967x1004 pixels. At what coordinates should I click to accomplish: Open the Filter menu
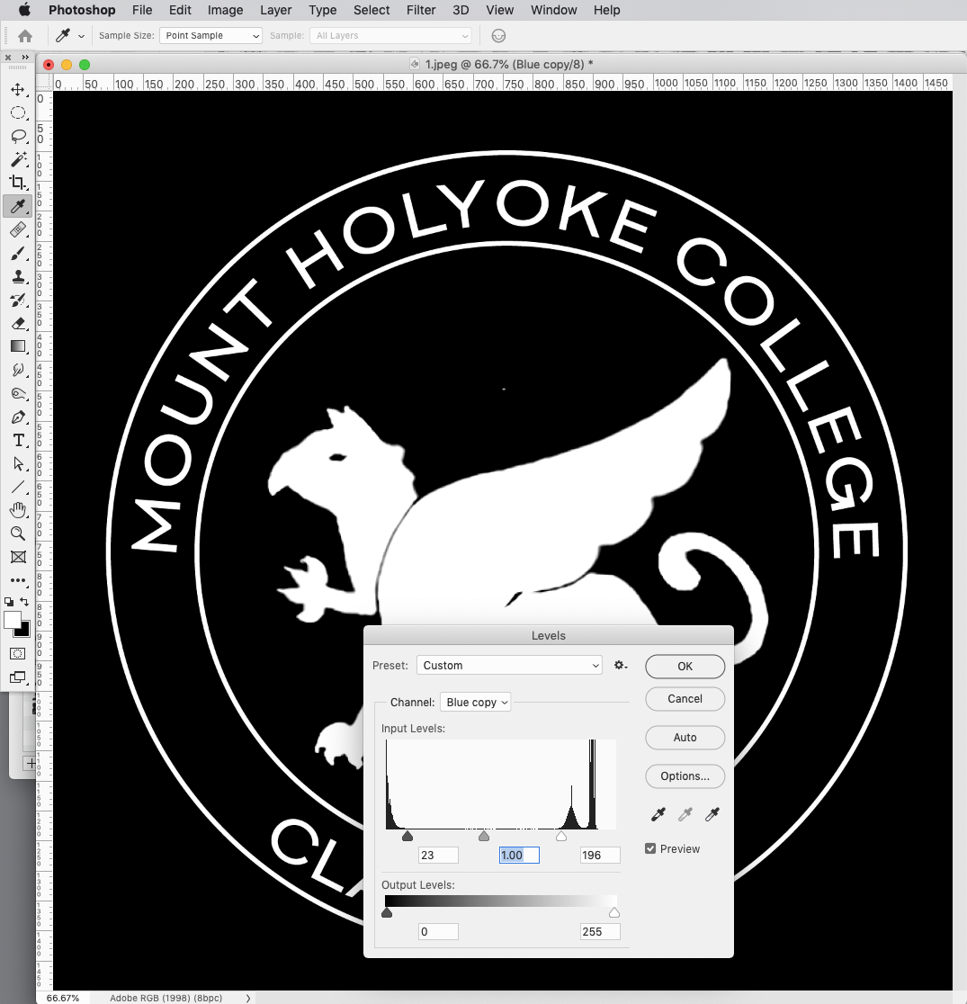click(x=421, y=10)
